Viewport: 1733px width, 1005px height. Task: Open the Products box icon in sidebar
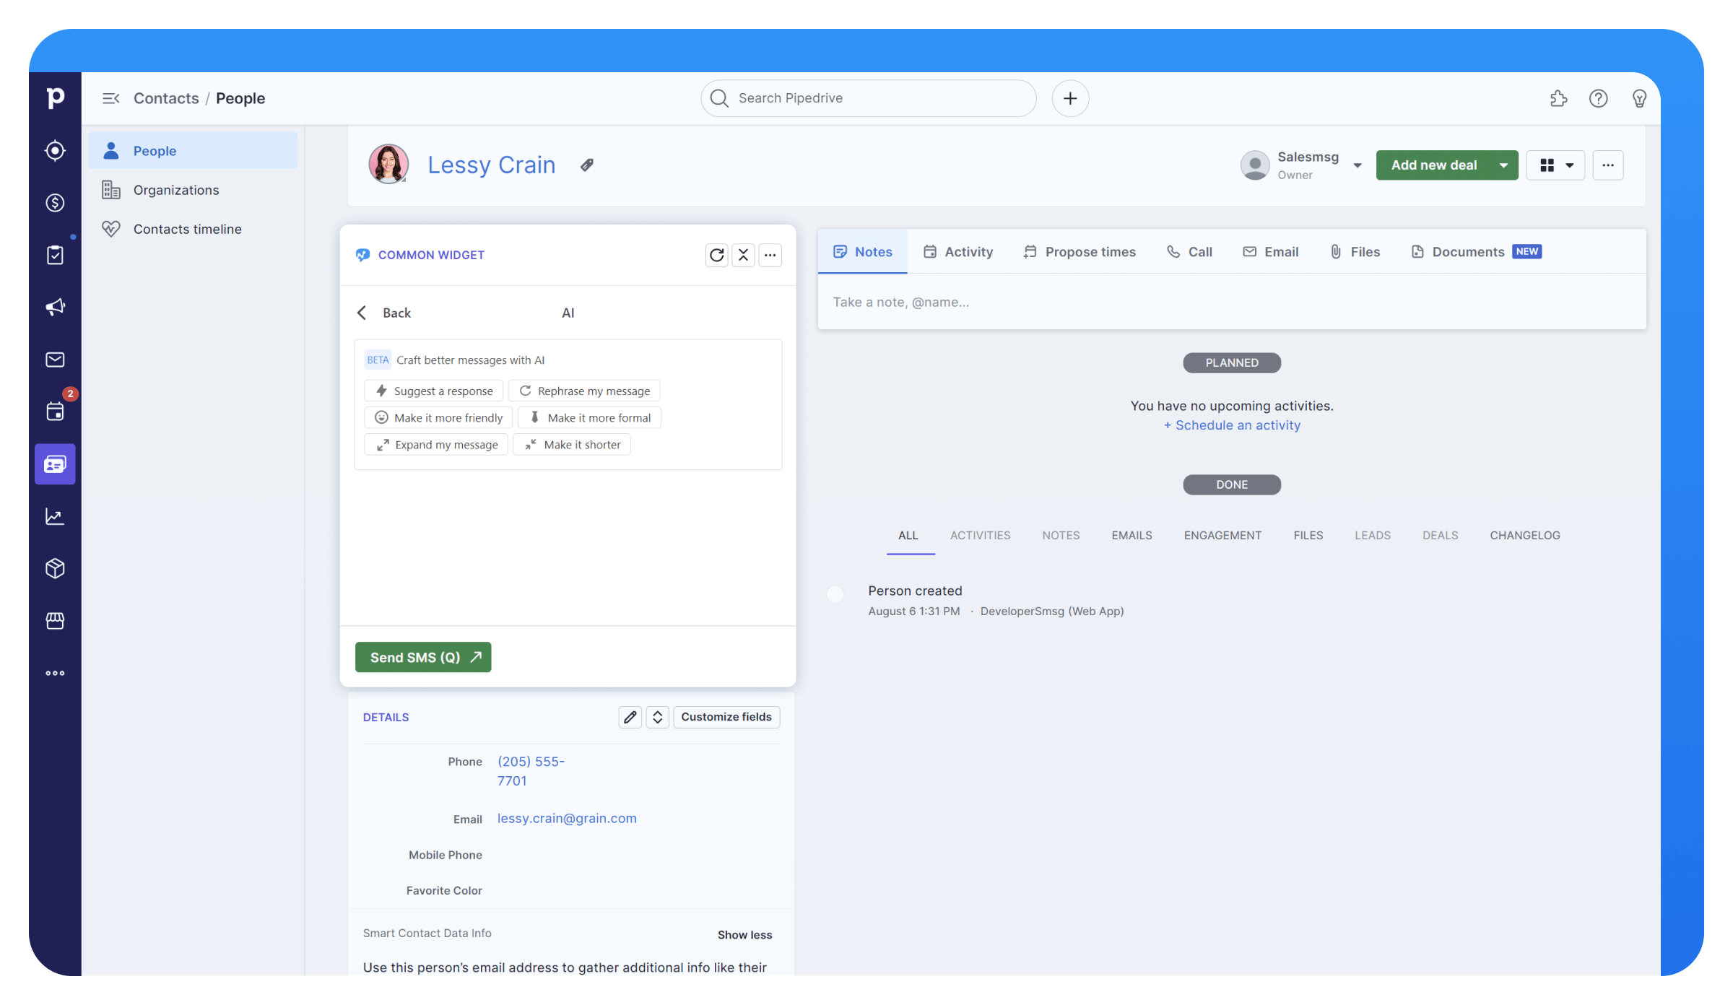[55, 568]
